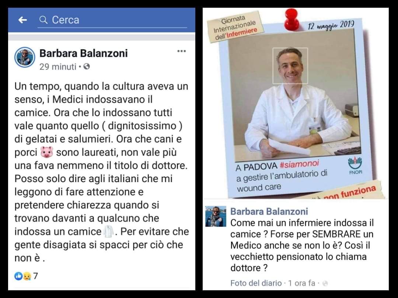Click the grey globe icon under photo

pos(325,284)
